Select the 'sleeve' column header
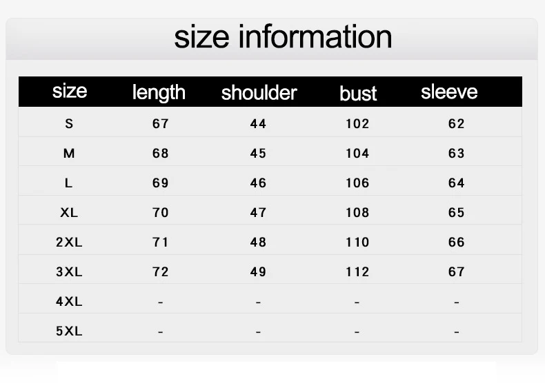 tap(449, 92)
